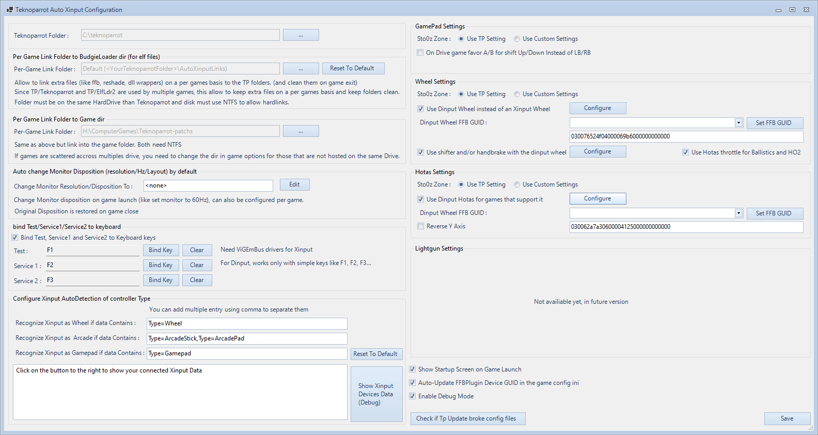Browse for BudgieLoader Per-Game Link Folder
The height and width of the screenshot is (435, 818).
click(301, 69)
